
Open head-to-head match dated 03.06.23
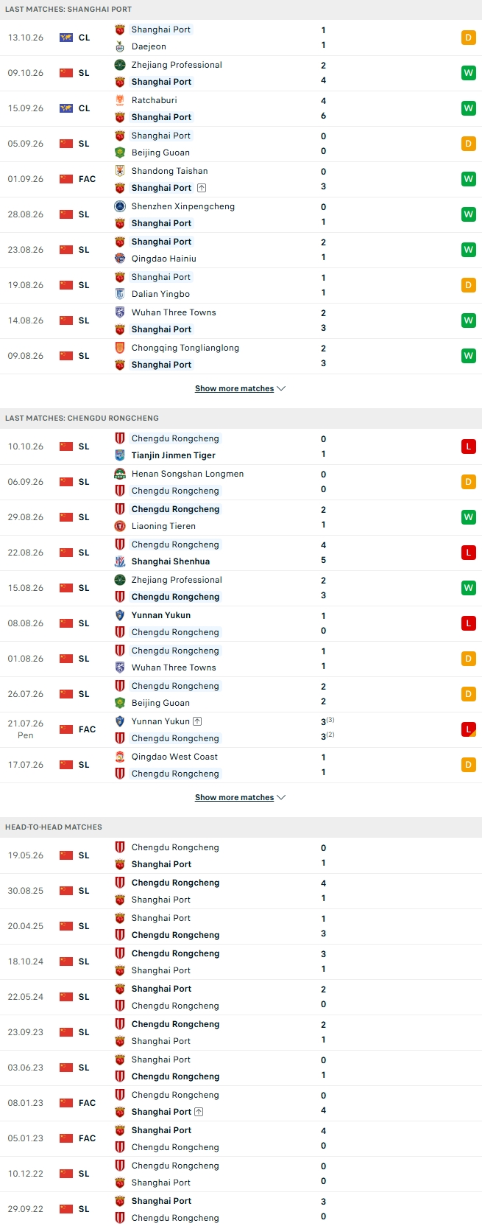coord(241,1068)
